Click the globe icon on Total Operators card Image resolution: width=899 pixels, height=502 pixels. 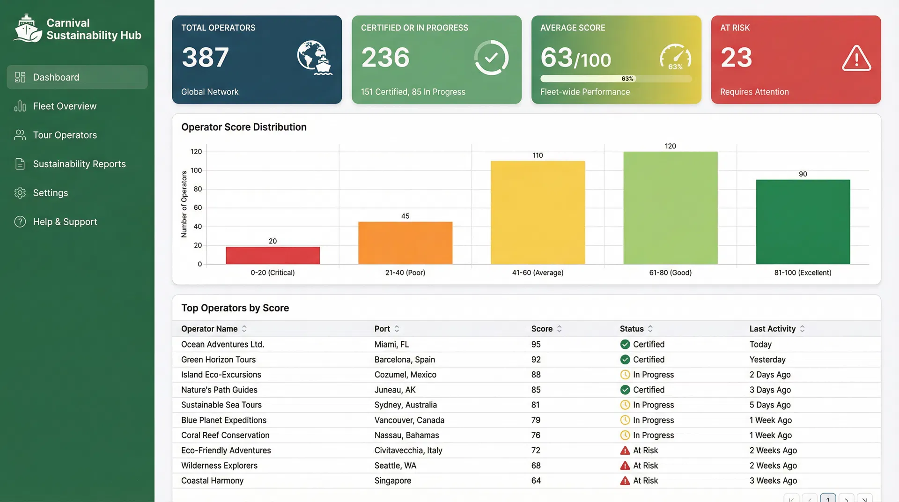pos(315,58)
